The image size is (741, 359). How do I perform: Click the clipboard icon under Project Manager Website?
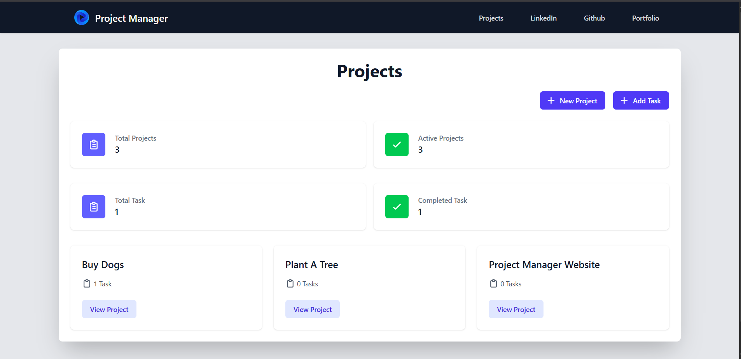[x=493, y=284]
